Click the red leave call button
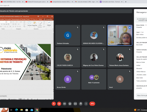The height and width of the screenshot is (112, 147). [92, 104]
